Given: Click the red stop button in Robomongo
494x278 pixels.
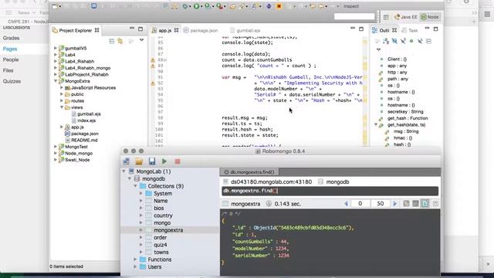Looking at the screenshot, I should tap(178, 161).
